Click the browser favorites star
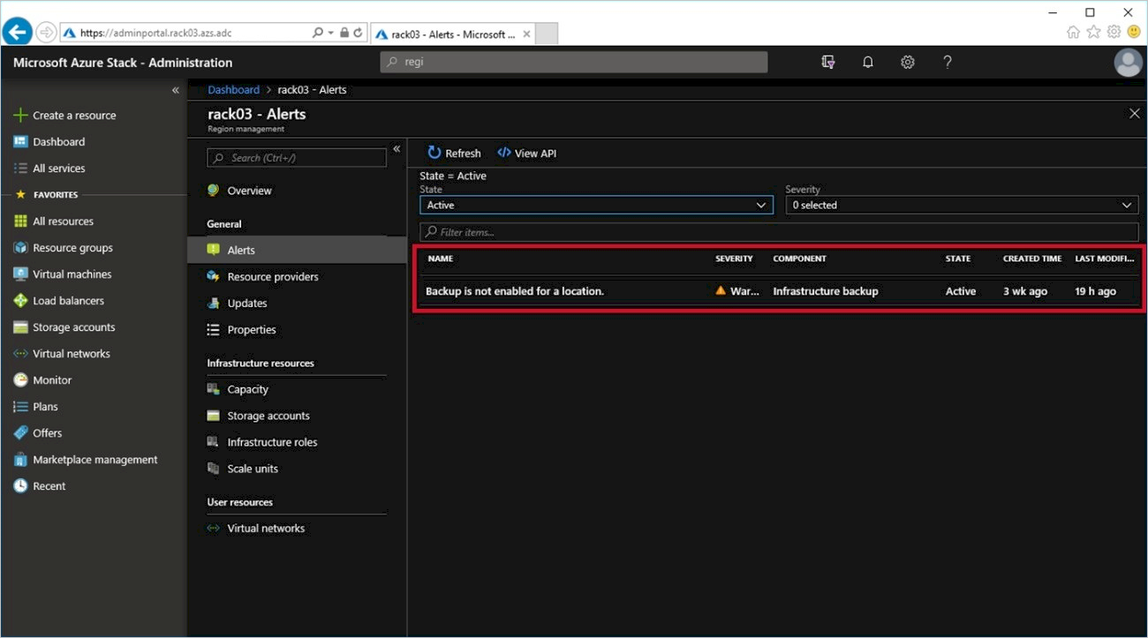Image resolution: width=1148 pixels, height=638 pixels. point(1093,33)
